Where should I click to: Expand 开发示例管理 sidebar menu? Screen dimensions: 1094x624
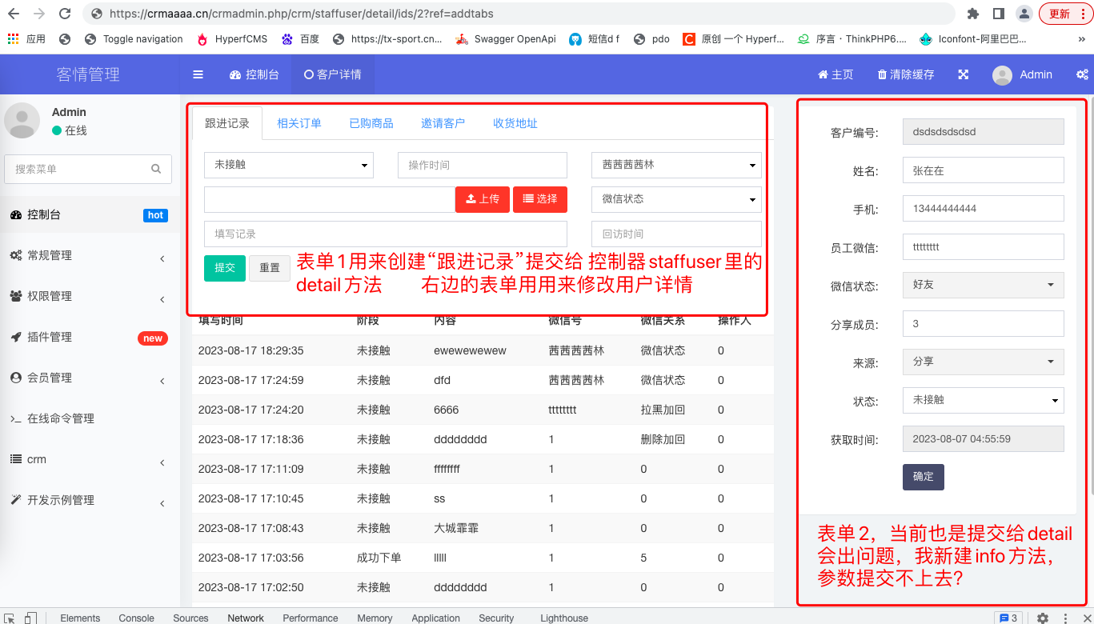[x=90, y=500]
